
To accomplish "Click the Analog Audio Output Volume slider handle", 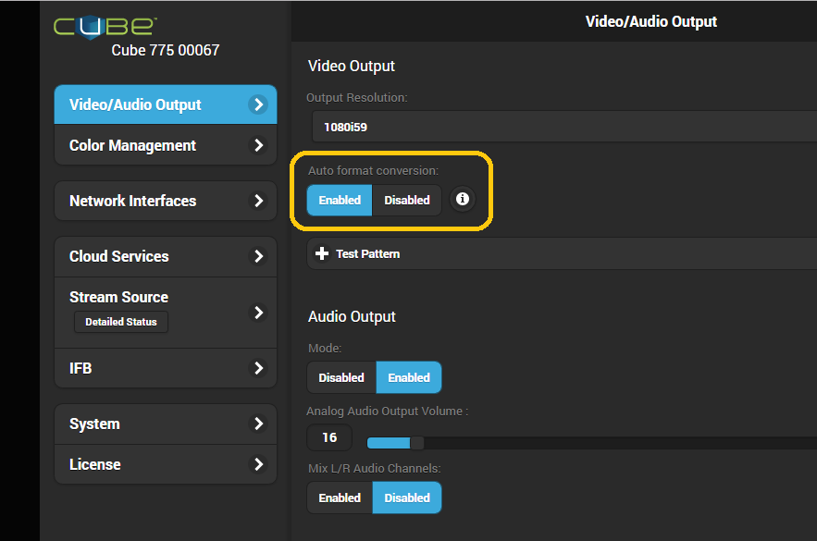I will click(x=416, y=442).
